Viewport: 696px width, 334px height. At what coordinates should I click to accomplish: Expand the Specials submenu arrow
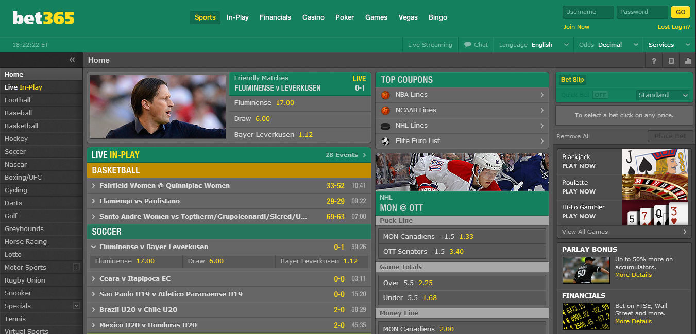click(x=76, y=306)
